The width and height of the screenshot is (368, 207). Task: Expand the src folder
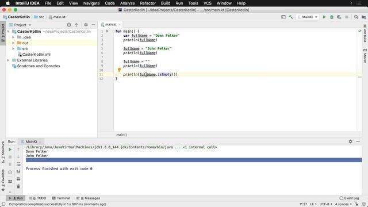click(13, 48)
